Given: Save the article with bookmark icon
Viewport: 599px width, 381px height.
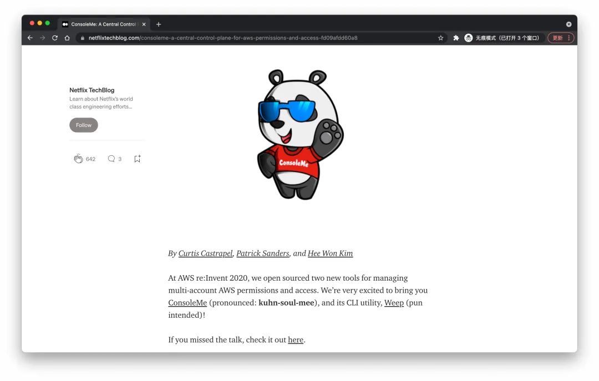Looking at the screenshot, I should click(138, 159).
